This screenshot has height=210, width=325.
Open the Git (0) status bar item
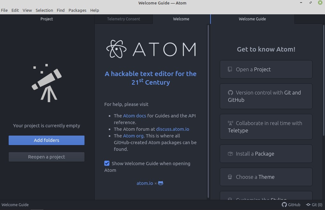click(314, 205)
